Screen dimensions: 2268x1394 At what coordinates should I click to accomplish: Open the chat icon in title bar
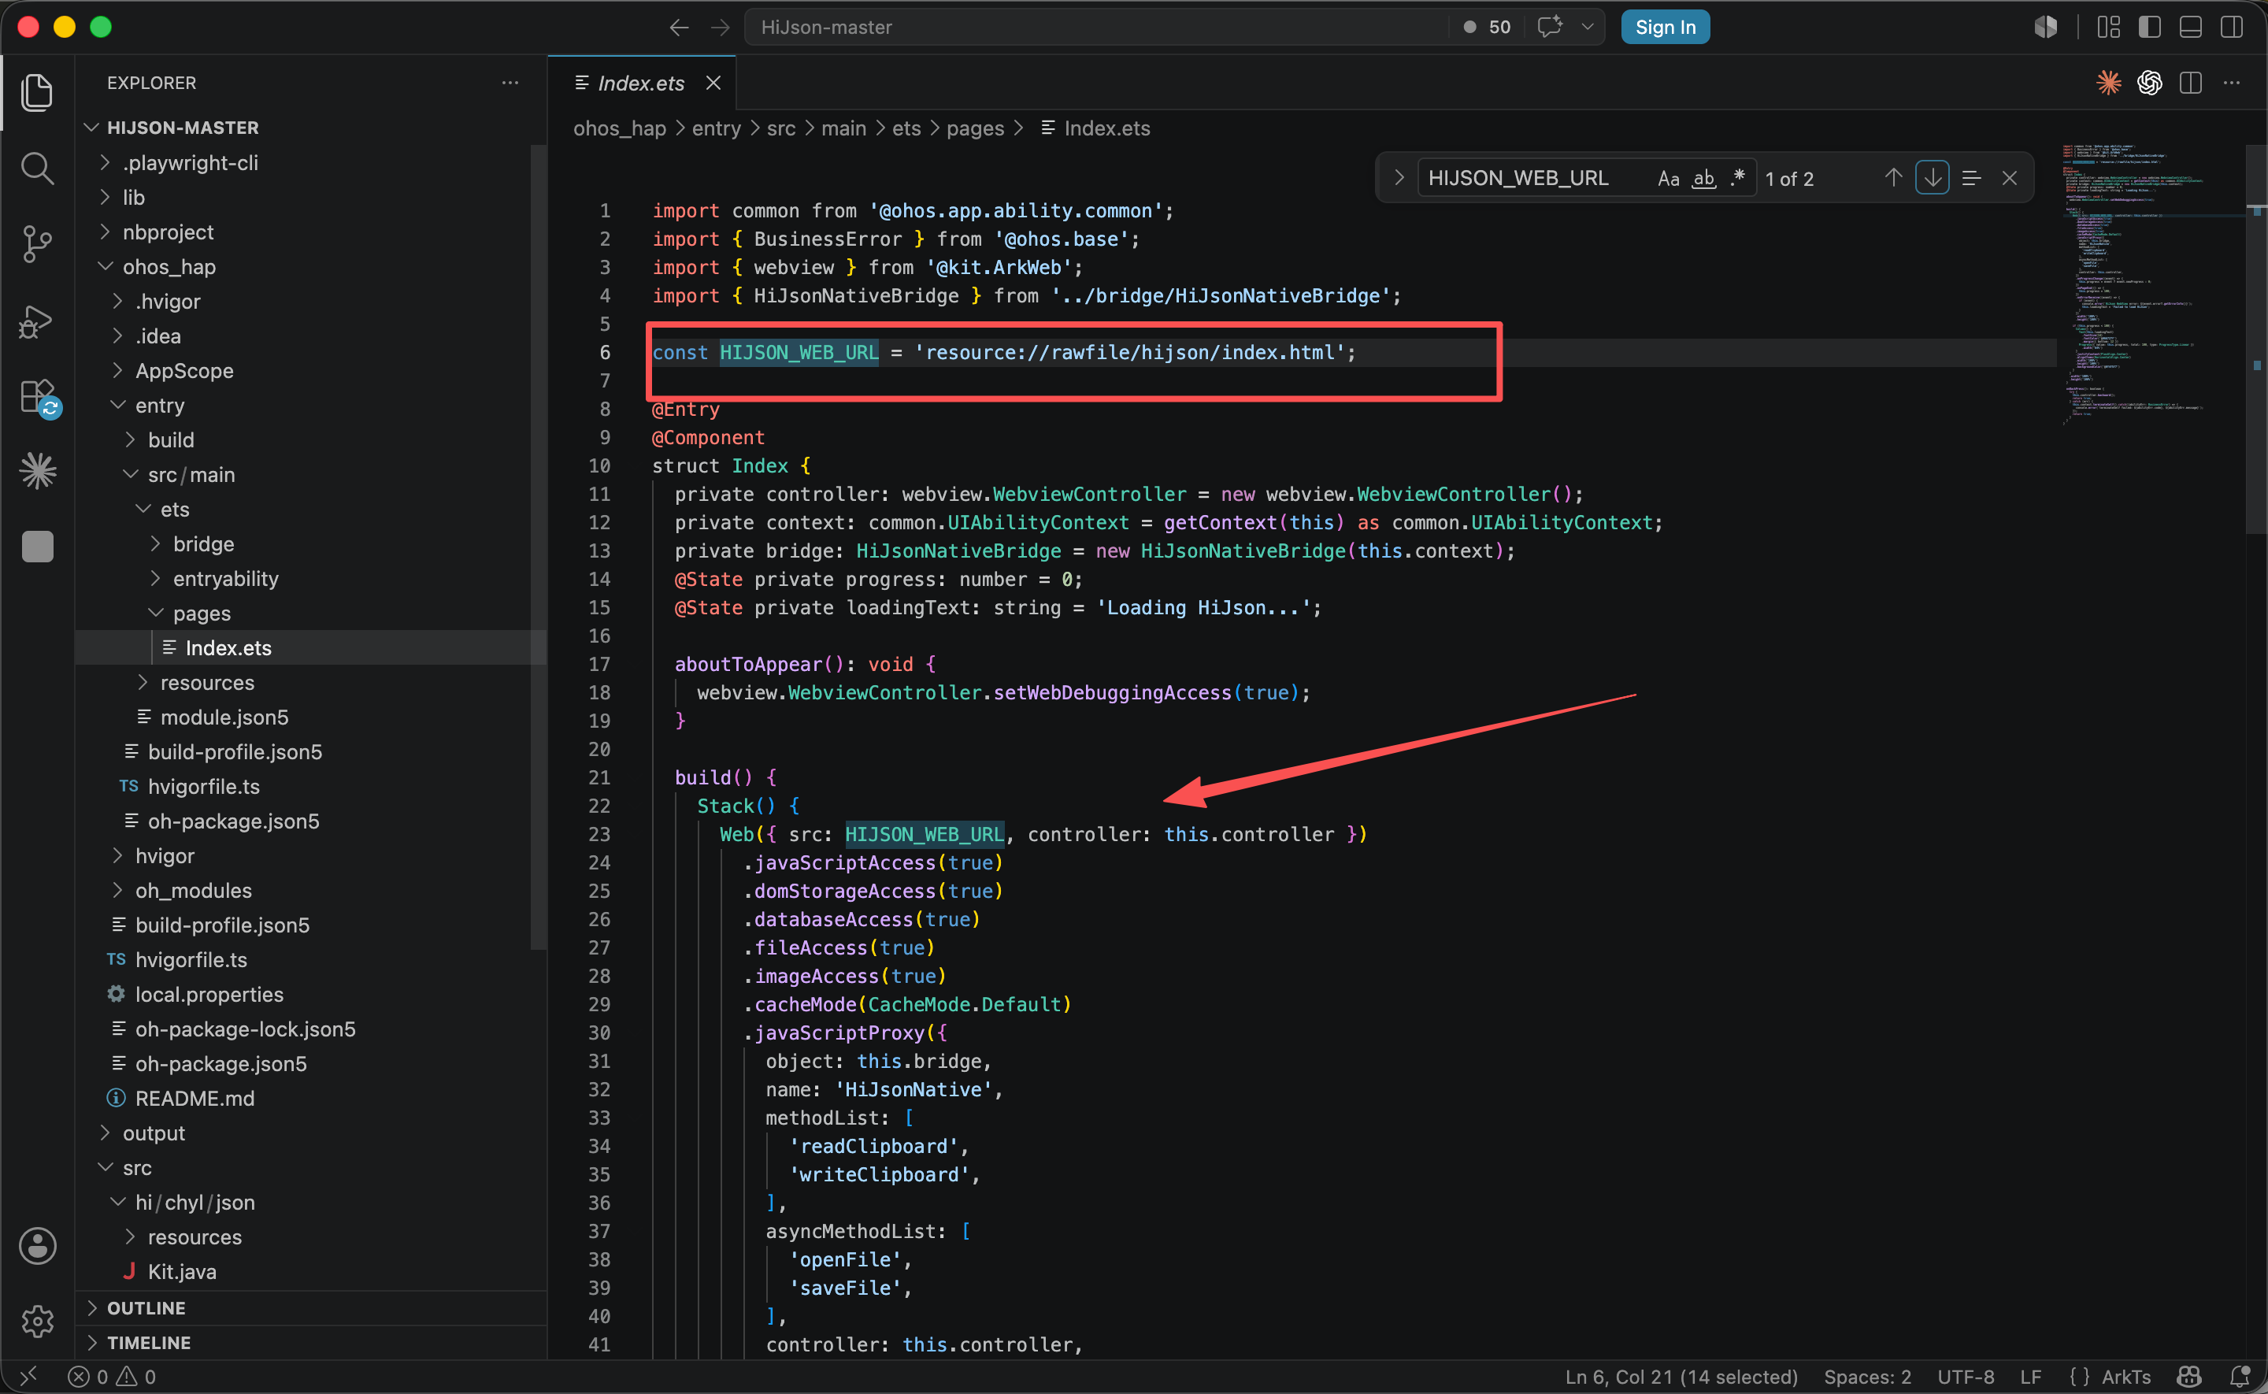tap(1550, 27)
